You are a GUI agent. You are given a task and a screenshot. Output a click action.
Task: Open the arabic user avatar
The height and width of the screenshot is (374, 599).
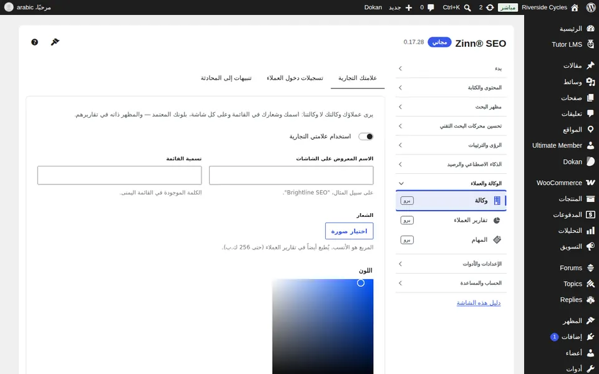point(9,7)
